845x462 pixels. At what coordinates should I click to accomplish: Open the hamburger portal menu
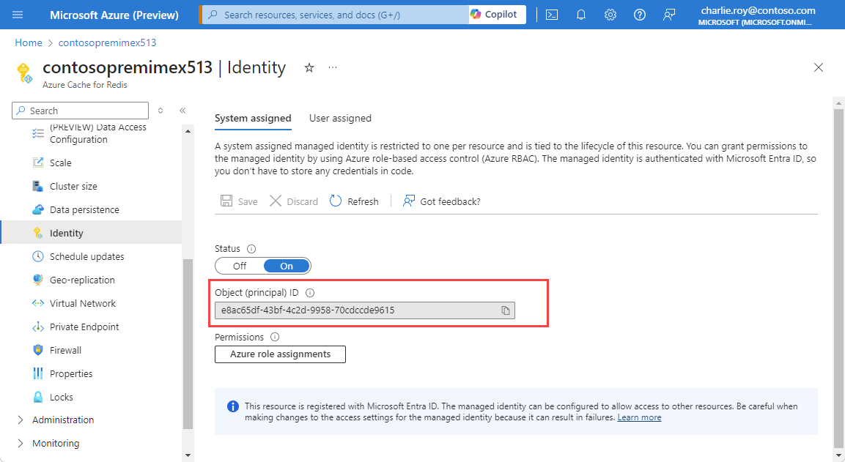(18, 15)
